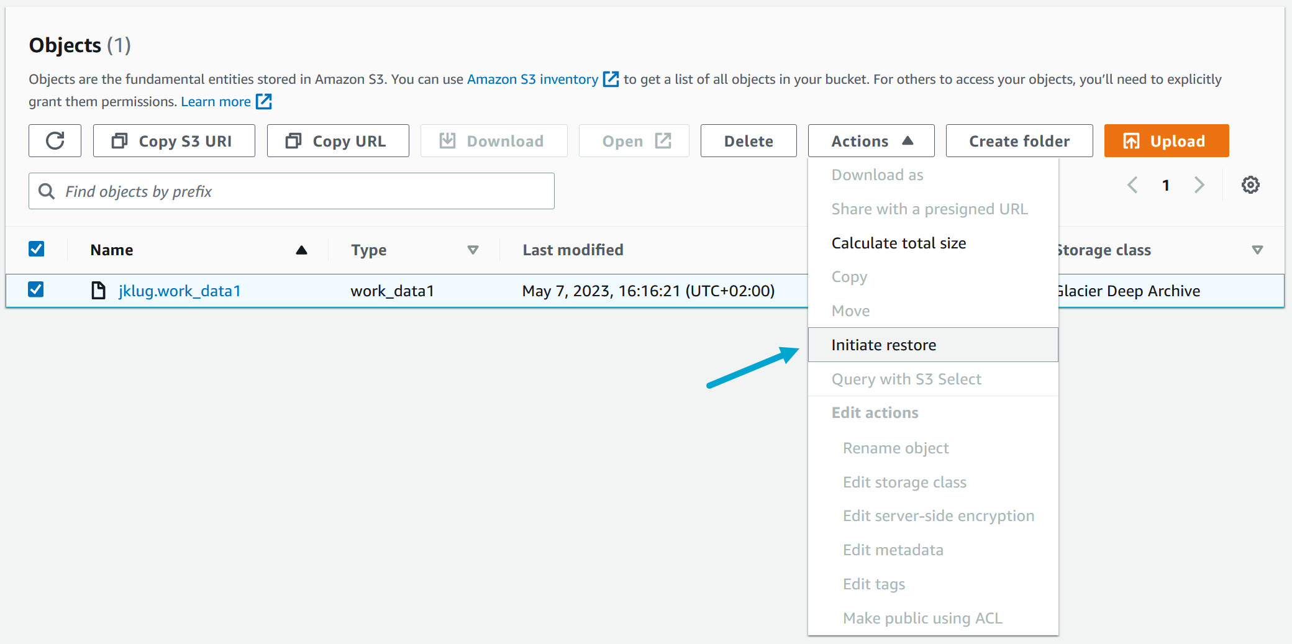
Task: Sort by Storage class column arrow
Action: click(1257, 250)
